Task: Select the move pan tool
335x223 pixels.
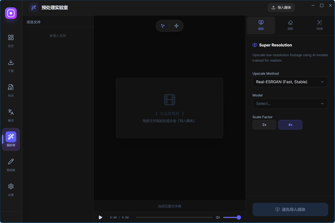Action: pos(176,26)
